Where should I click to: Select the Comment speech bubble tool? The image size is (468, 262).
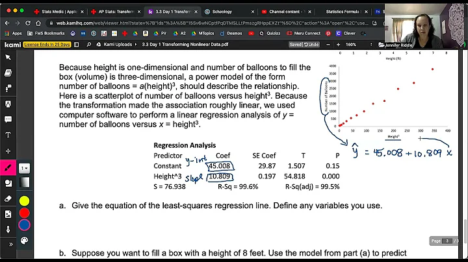coord(8,119)
